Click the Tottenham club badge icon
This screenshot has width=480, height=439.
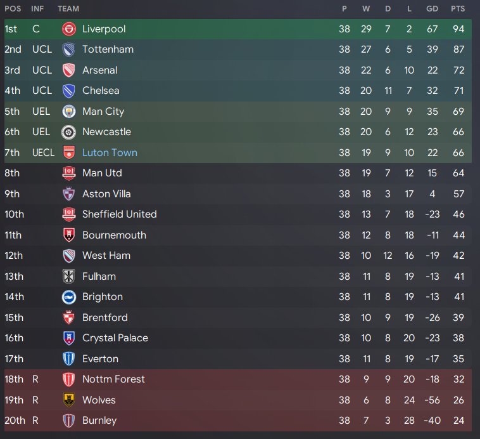(69, 49)
